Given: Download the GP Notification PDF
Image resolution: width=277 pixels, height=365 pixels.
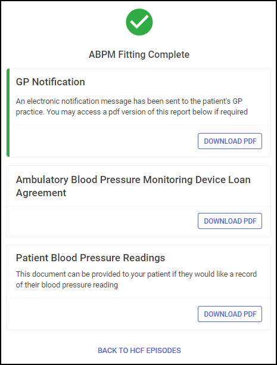Looking at the screenshot, I should pos(230,141).
